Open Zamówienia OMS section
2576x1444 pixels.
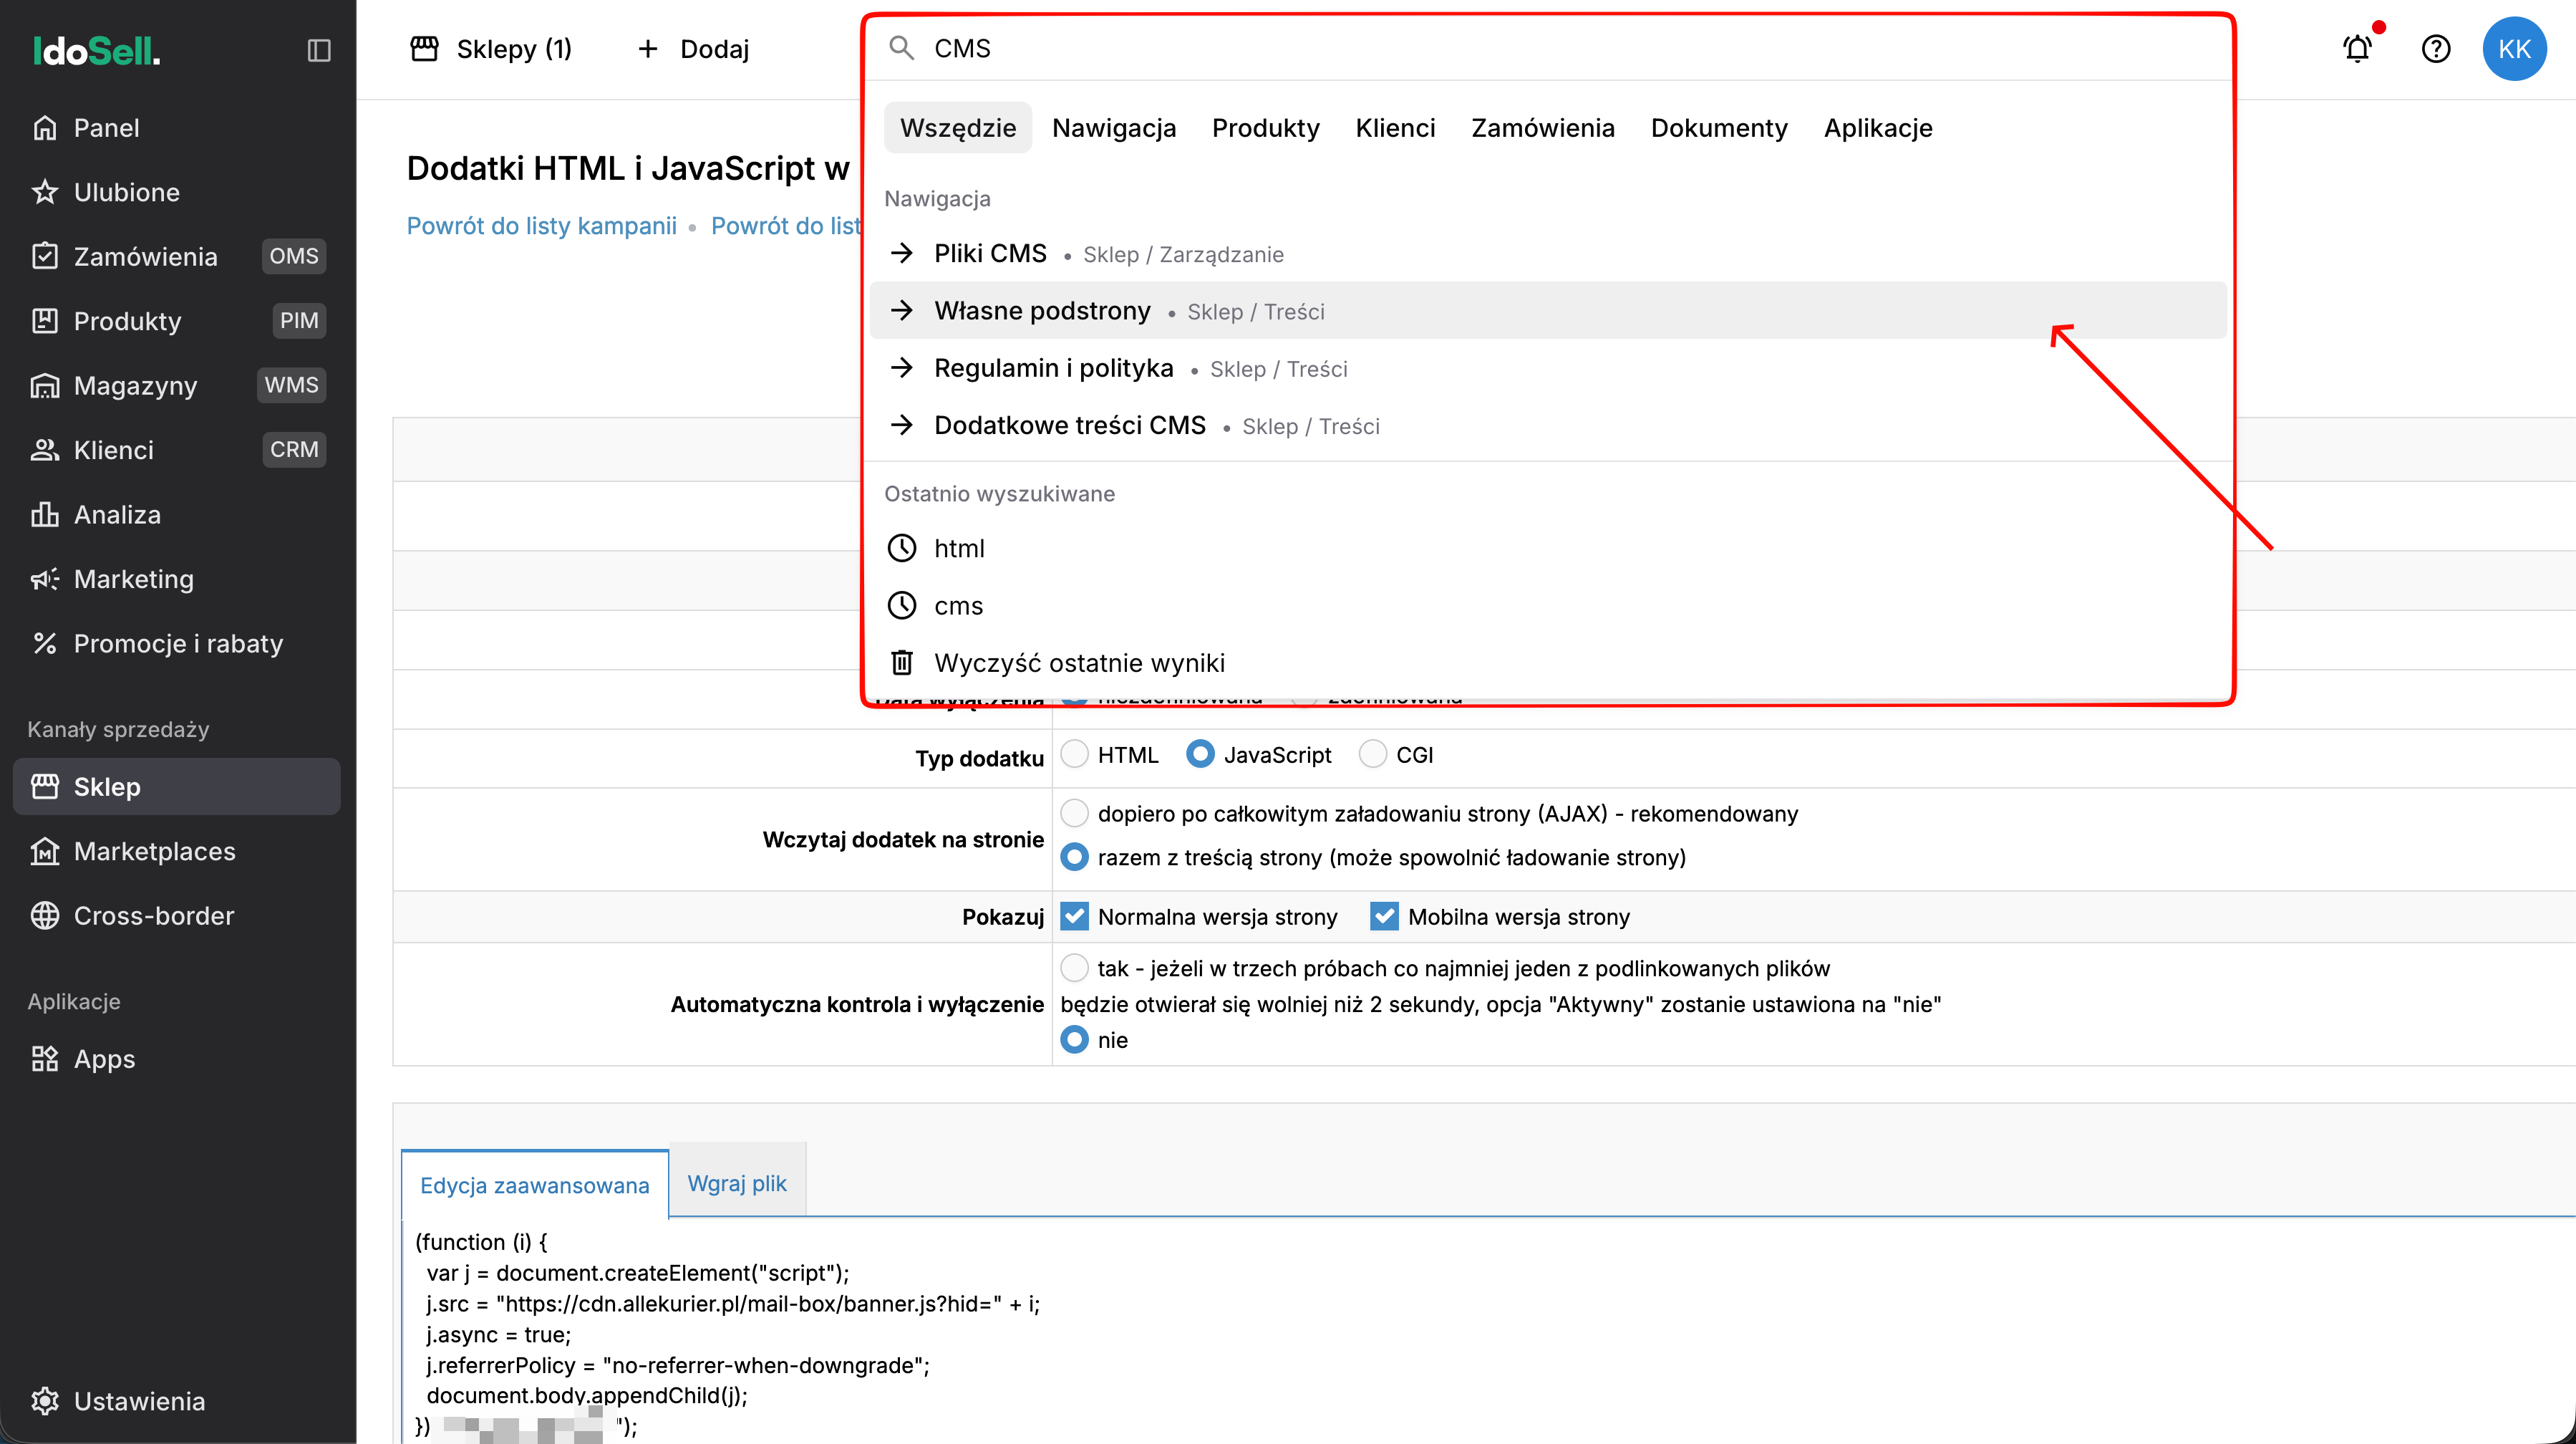tap(177, 256)
